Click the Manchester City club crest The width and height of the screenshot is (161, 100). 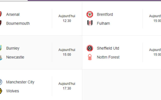tap(1, 82)
